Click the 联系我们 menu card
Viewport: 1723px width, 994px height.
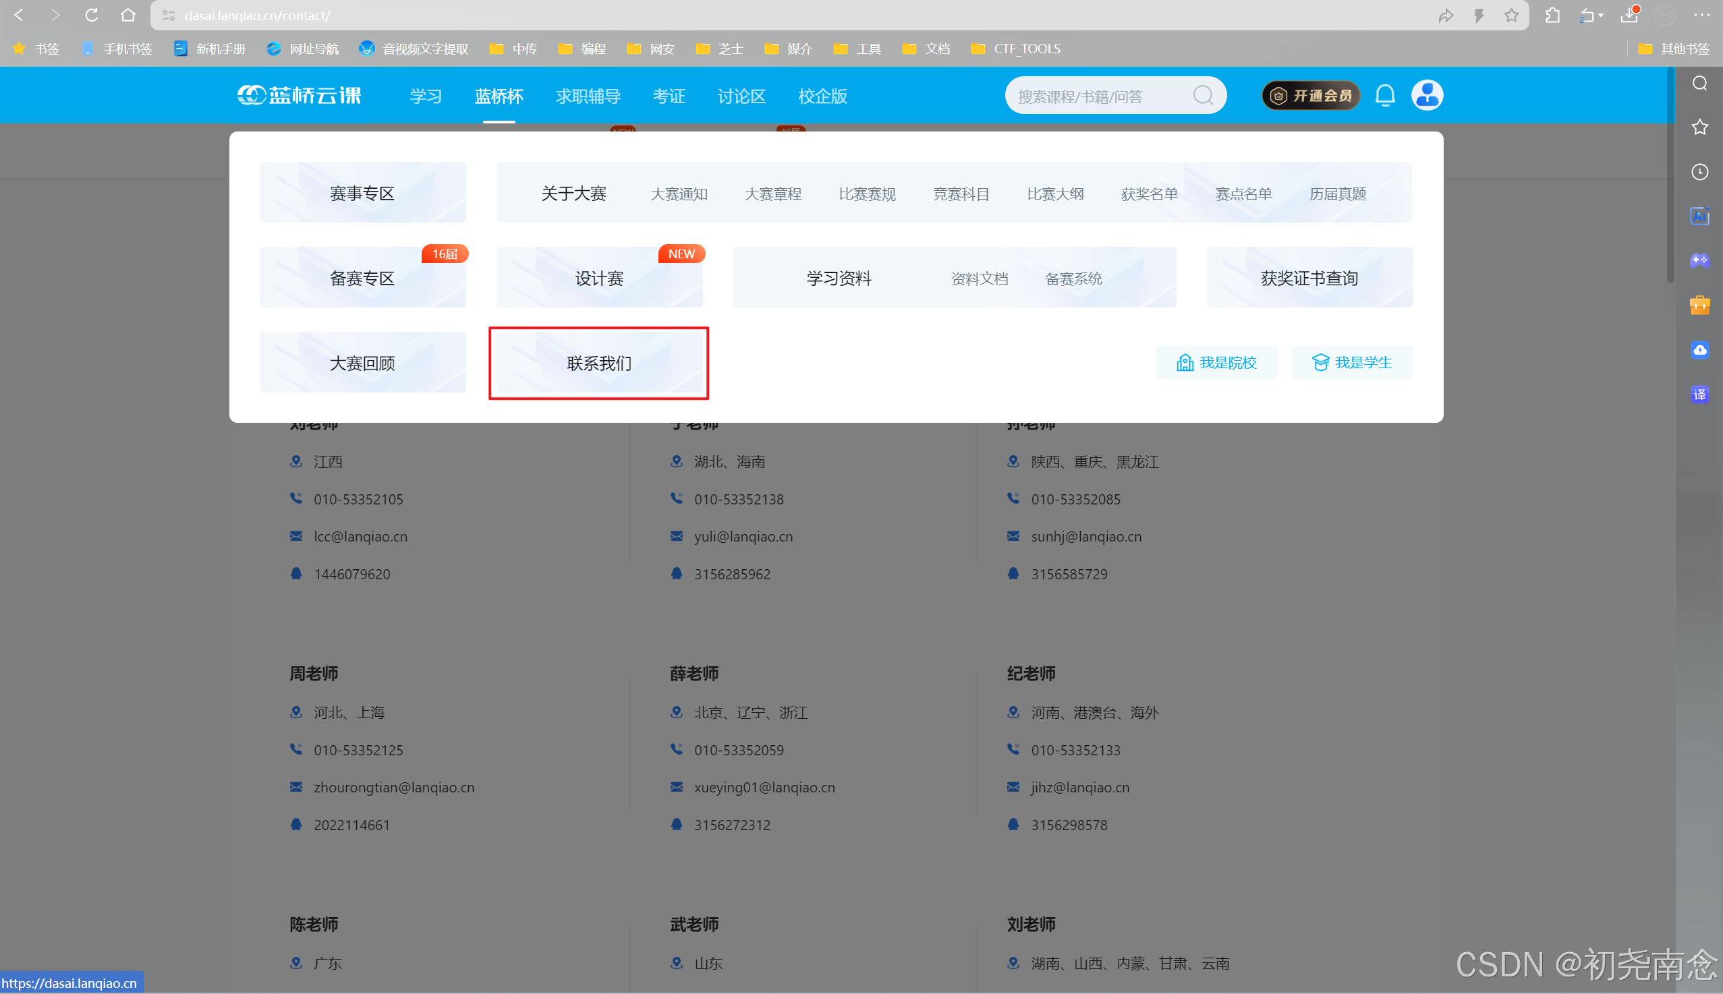point(599,363)
